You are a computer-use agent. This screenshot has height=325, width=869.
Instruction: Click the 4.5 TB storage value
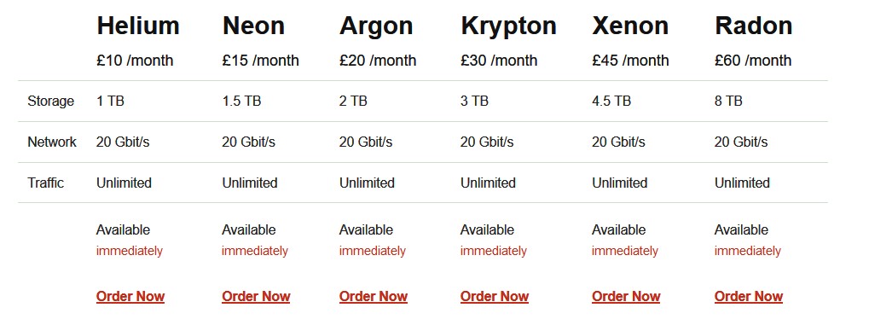[611, 102]
